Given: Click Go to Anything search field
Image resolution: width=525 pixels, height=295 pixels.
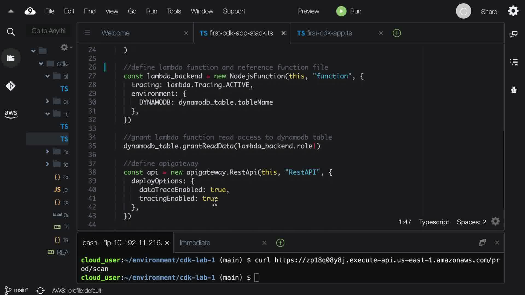Looking at the screenshot, I should click(48, 31).
